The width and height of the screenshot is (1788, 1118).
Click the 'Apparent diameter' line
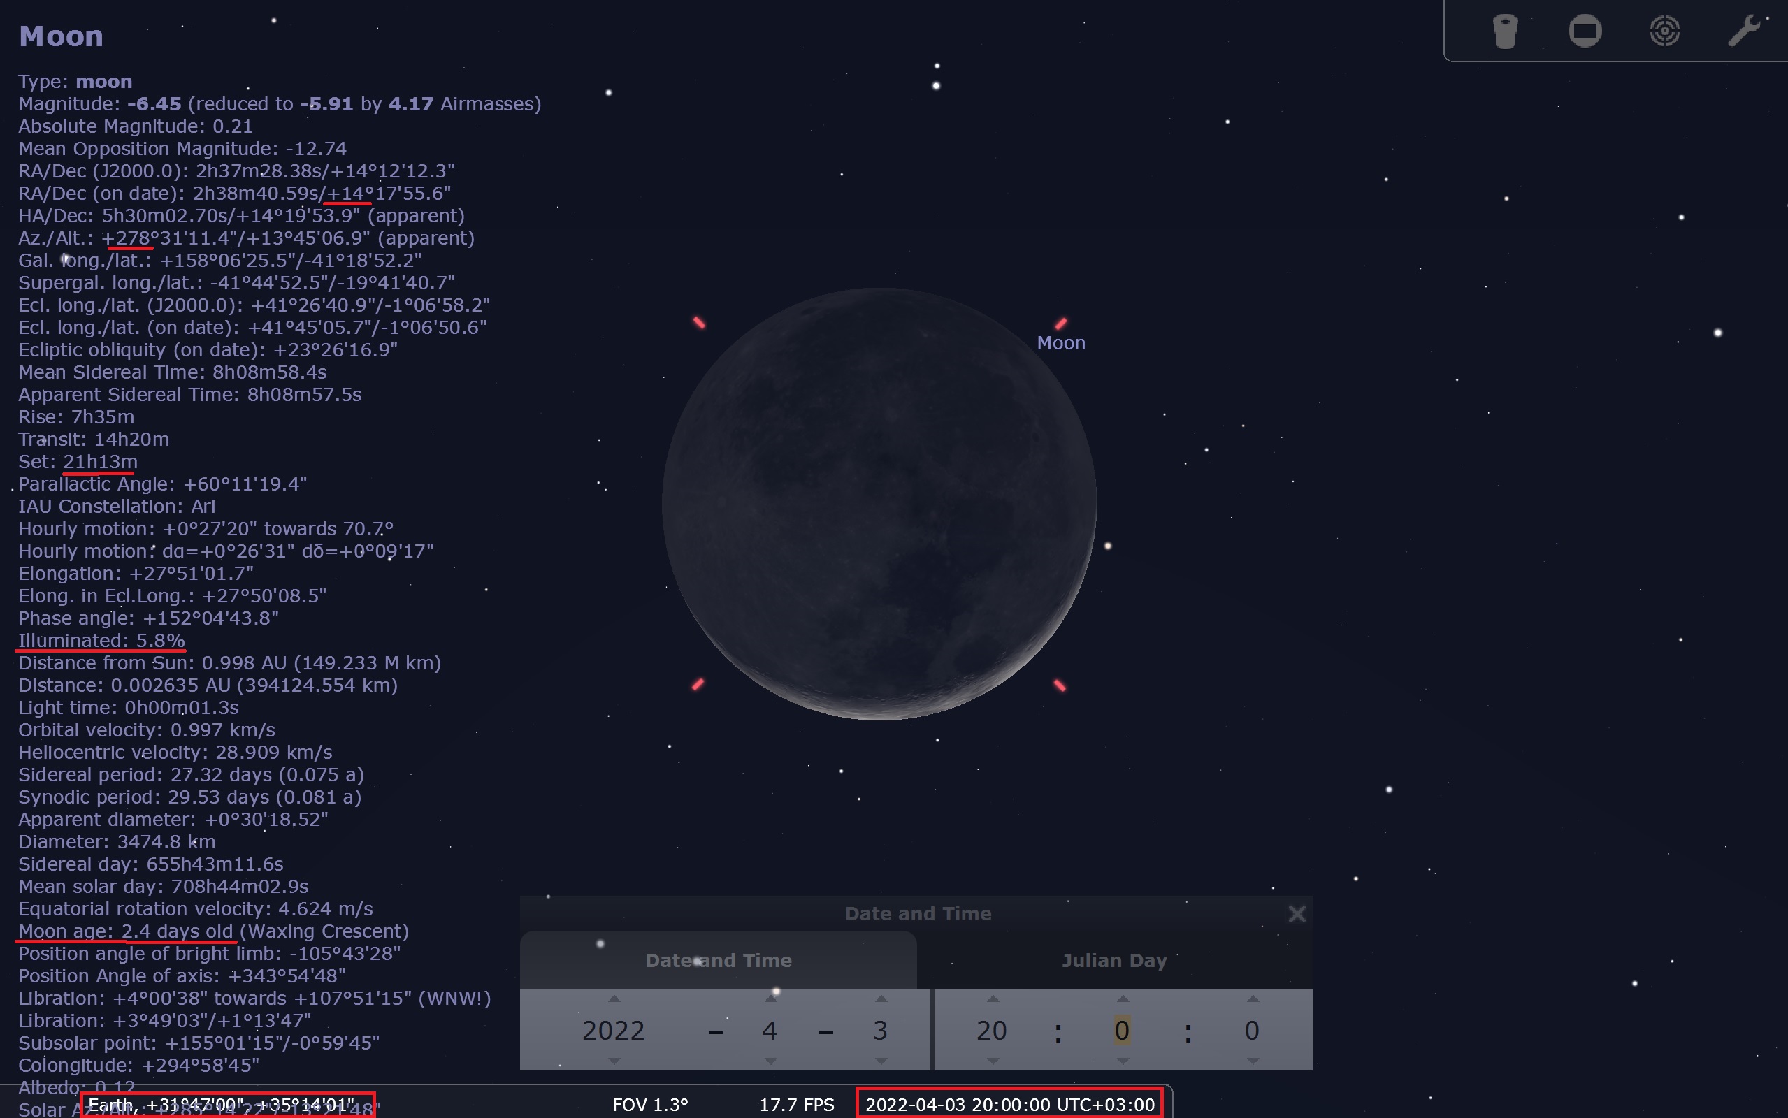[174, 819]
